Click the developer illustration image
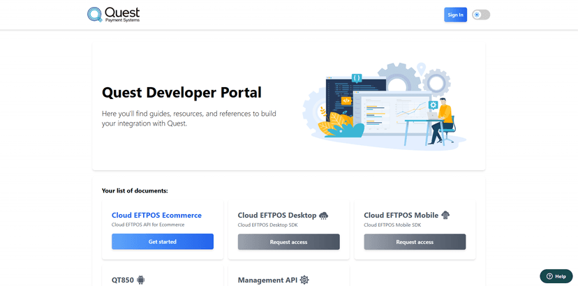Image resolution: width=578 pixels, height=286 pixels. 384,107
